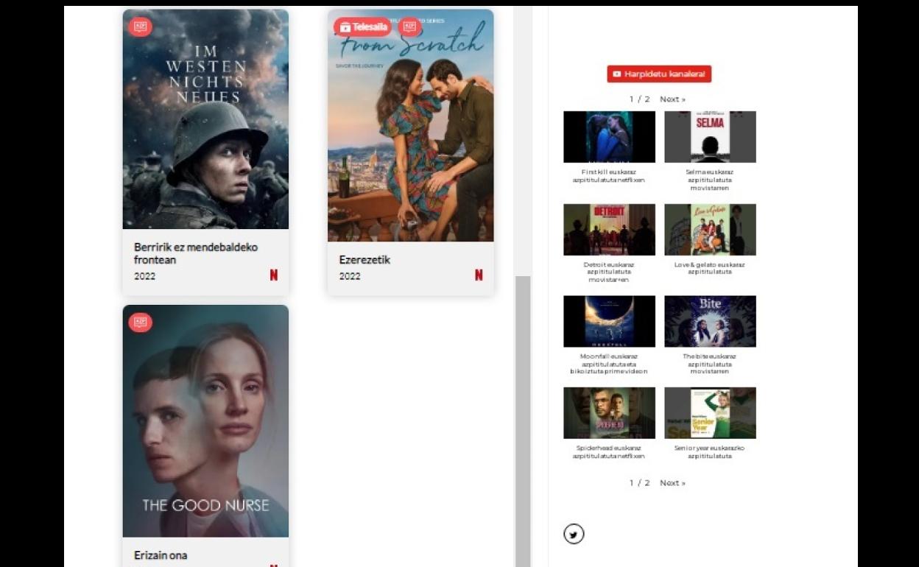Click Netflix logo on the Ezerezetik card

(x=479, y=275)
